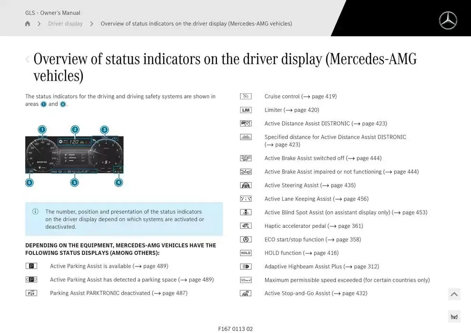Click the Haptic accelerator pedal icon
The width and height of the screenshot is (471, 333).
click(x=245, y=226)
